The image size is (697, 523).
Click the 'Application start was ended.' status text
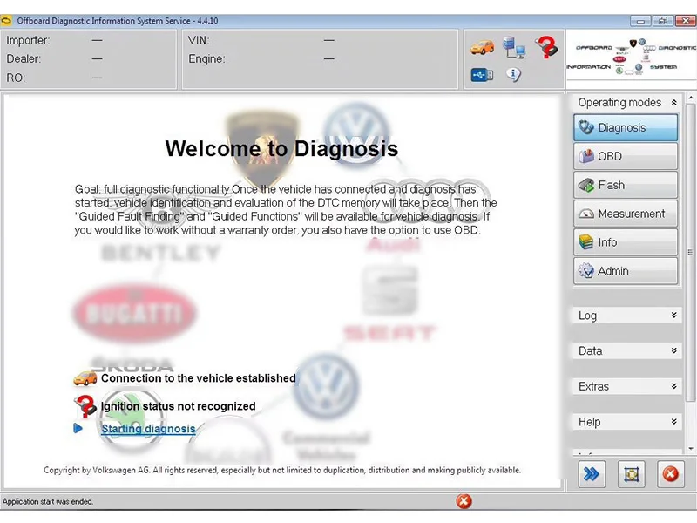tap(48, 501)
